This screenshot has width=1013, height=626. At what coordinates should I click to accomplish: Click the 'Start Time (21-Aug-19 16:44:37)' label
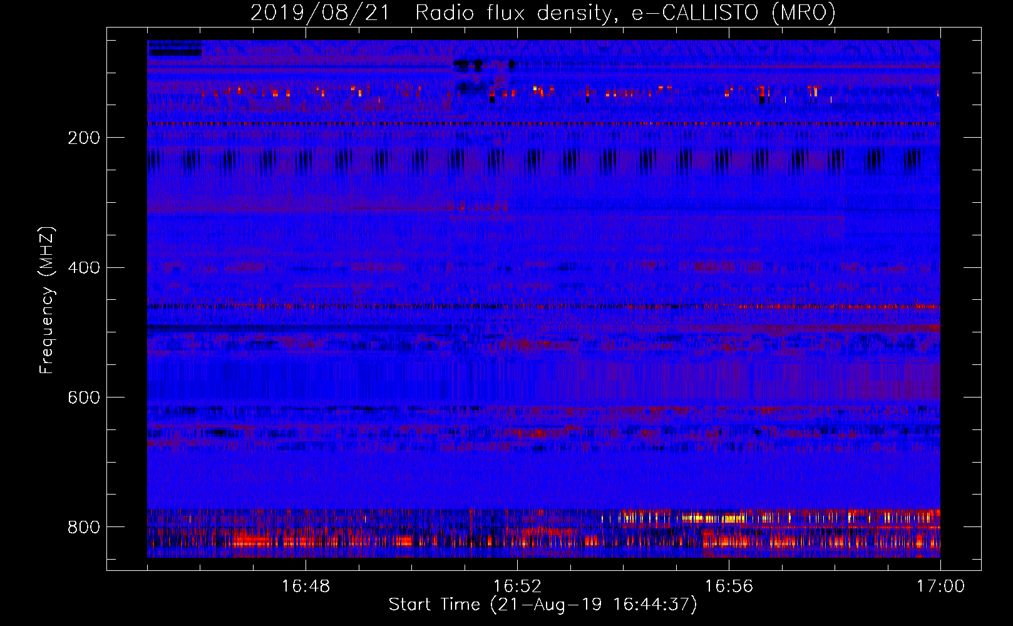(543, 605)
